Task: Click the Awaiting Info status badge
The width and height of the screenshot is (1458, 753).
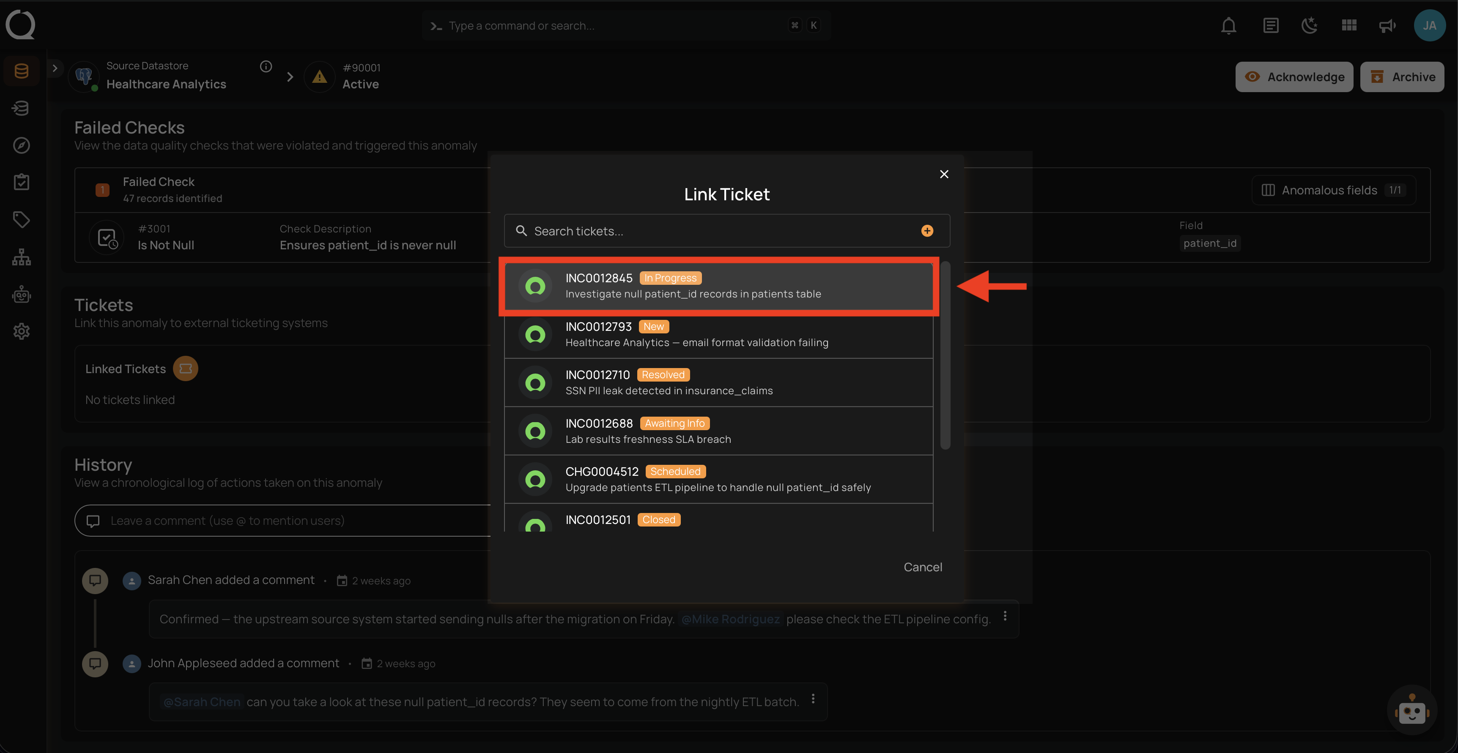Action: click(x=675, y=423)
